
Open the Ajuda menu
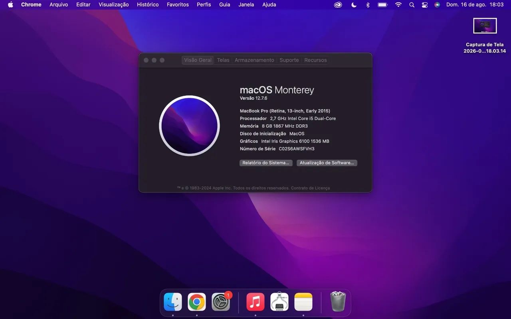(269, 5)
